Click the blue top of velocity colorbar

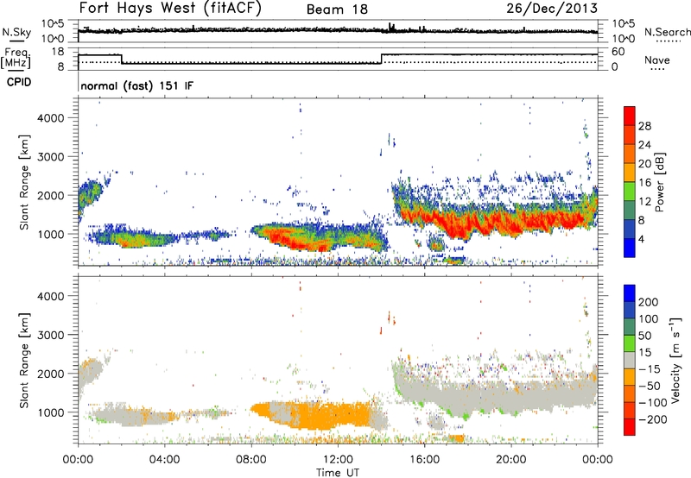[630, 293]
